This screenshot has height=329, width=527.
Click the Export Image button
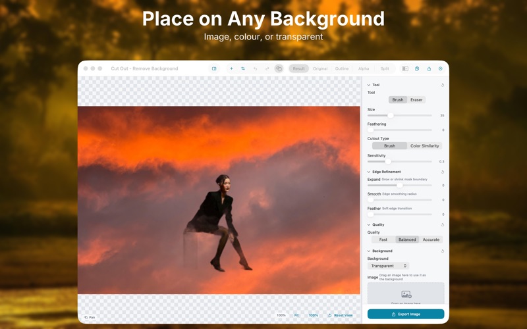(406, 315)
